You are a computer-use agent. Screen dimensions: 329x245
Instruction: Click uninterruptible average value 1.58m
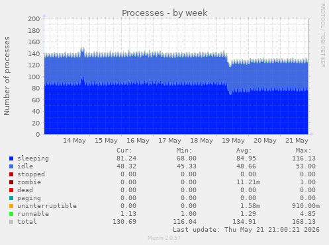(250, 206)
